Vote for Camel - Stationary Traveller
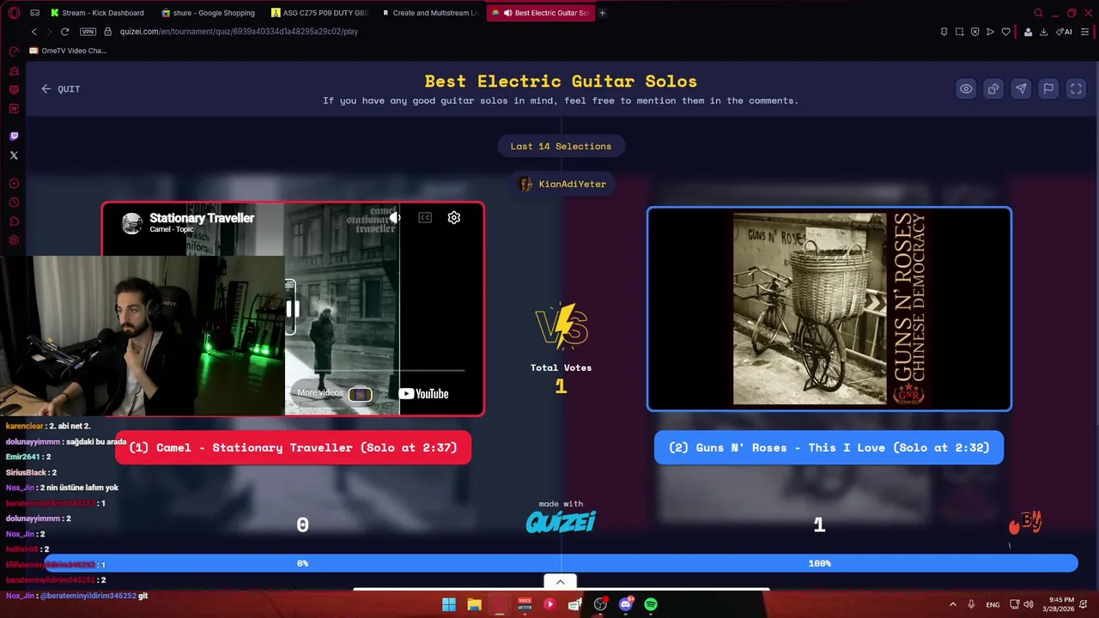Image resolution: width=1099 pixels, height=618 pixels. 293,447
